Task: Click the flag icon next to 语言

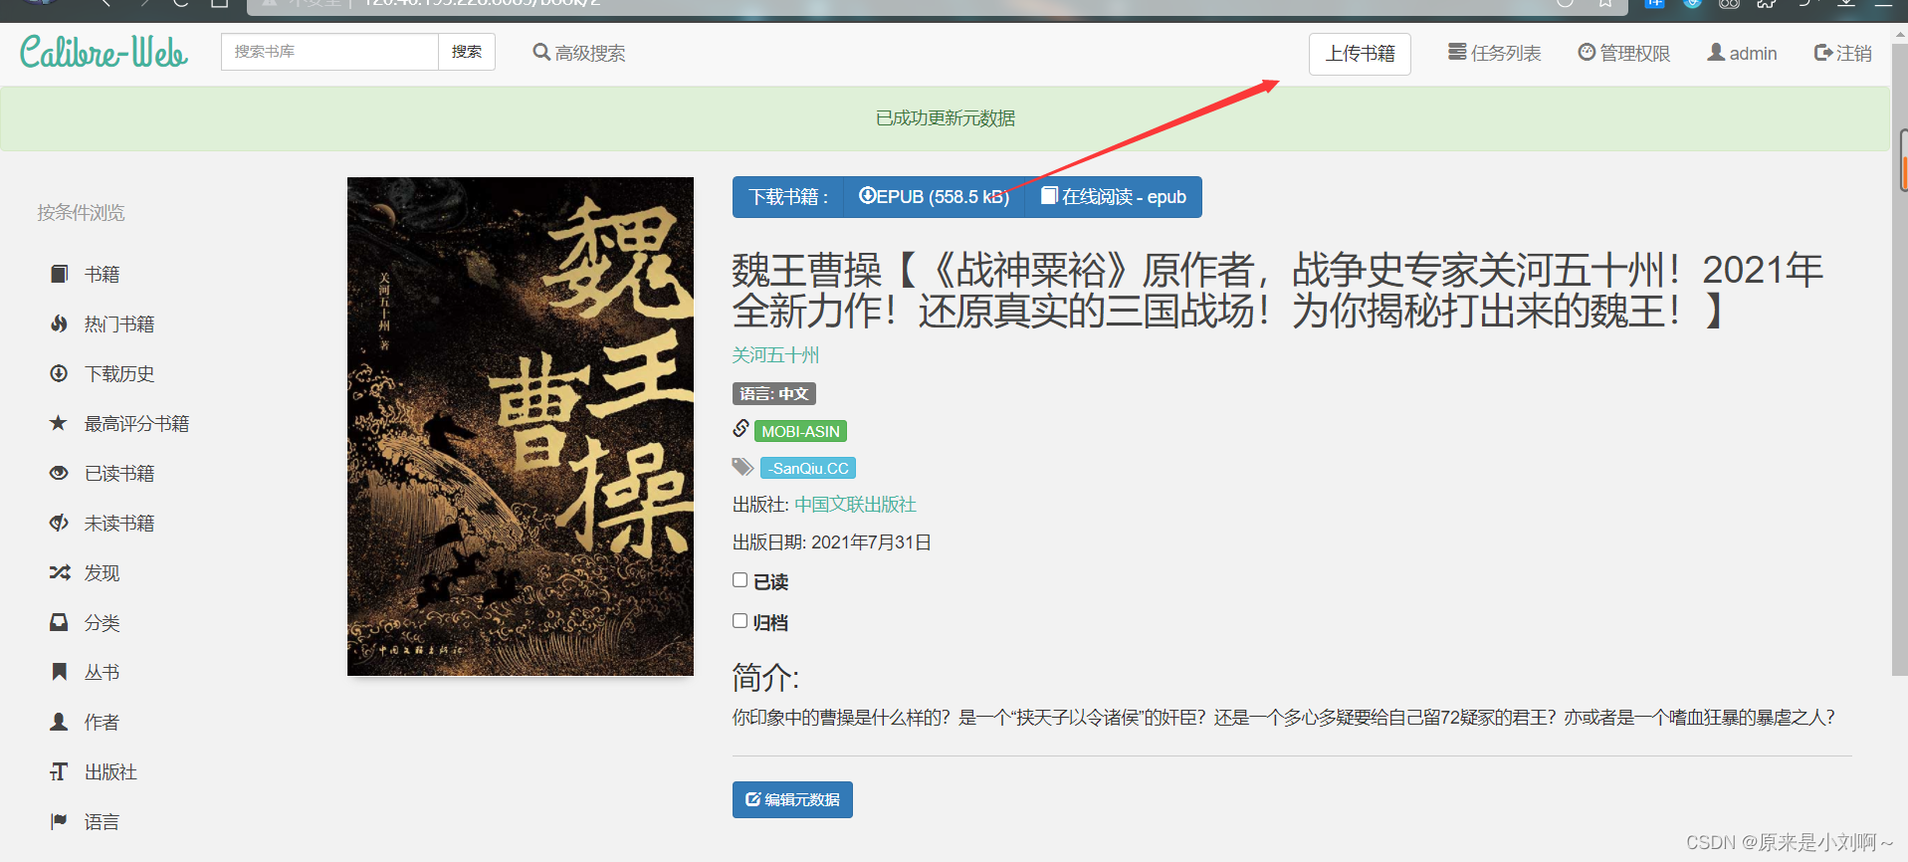Action: click(x=59, y=821)
